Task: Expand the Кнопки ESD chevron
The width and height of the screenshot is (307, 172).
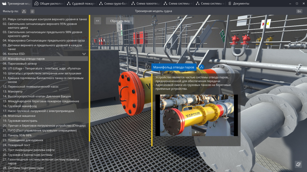Action: [84, 54]
